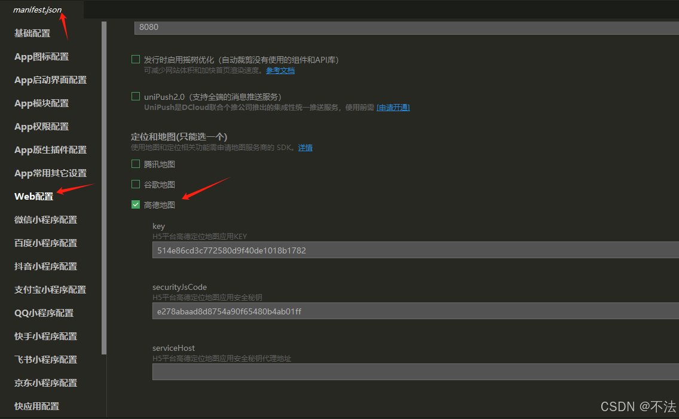The image size is (679, 419).
Task: Open App图标配置 in the sidebar
Action: (42, 57)
